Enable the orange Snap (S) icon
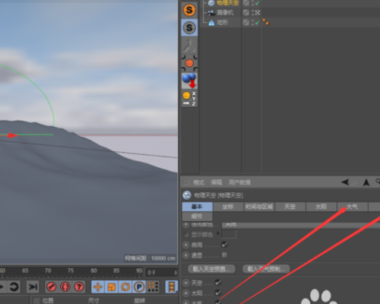Image resolution: width=380 pixels, height=304 pixels. tap(189, 10)
